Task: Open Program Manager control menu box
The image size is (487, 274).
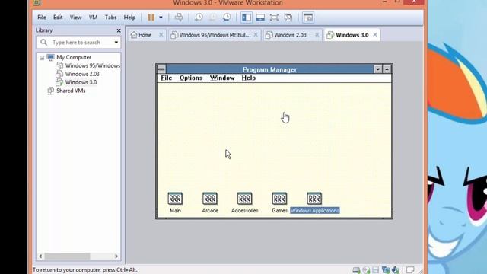Action: pyautogui.click(x=161, y=69)
